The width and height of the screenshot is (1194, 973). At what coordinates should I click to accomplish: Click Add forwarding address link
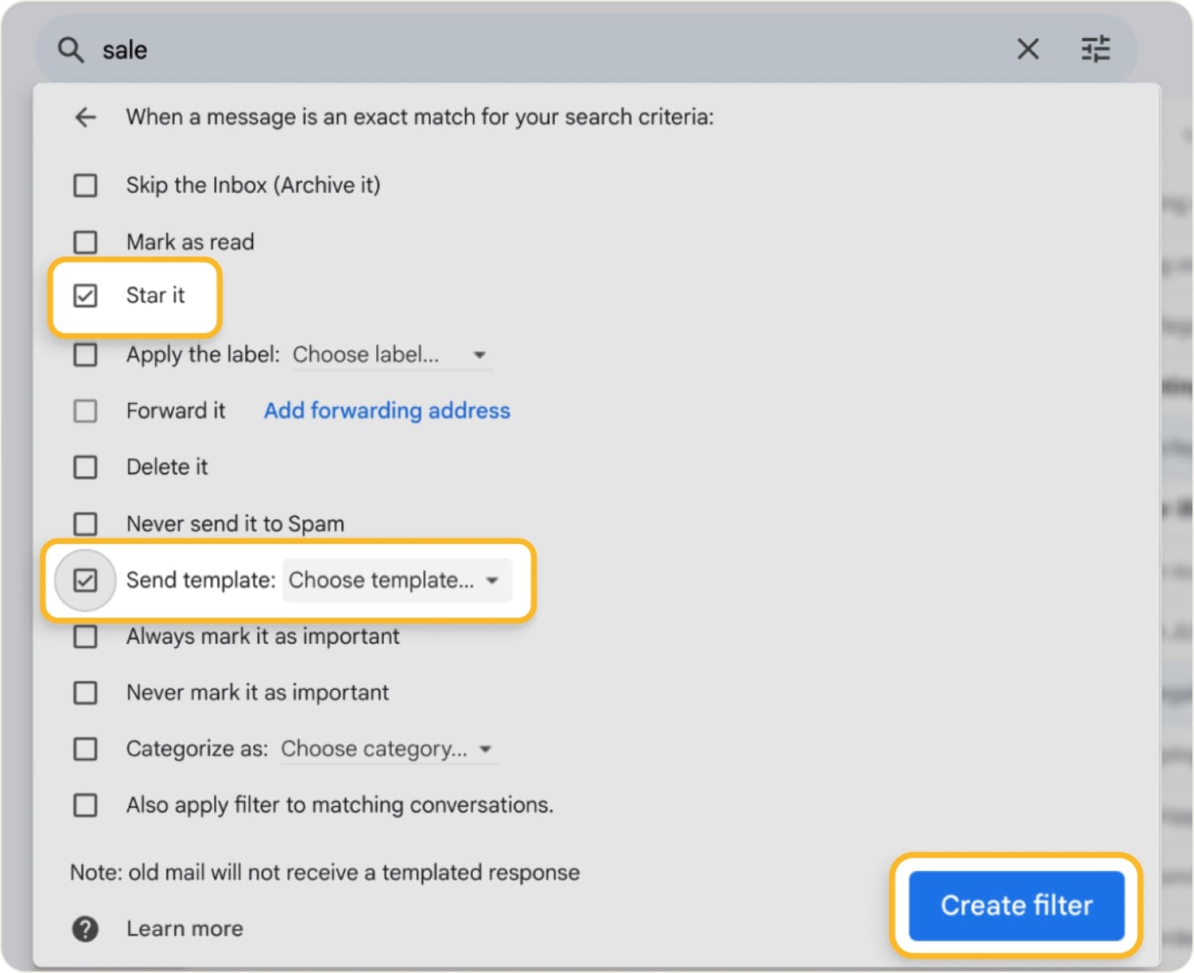(x=386, y=411)
